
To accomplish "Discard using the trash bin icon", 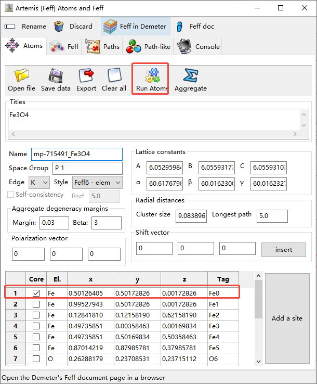I will click(60, 27).
